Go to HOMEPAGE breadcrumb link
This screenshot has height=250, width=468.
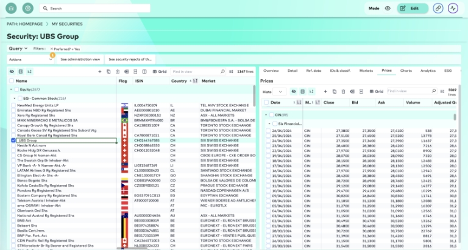(31, 24)
